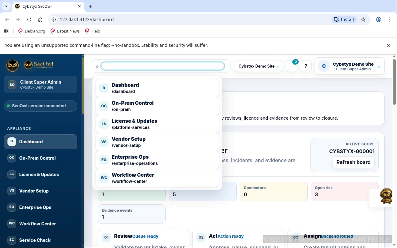Click the SC badge beside Service Check in sidebar
This screenshot has height=248, width=397.
point(12,240)
